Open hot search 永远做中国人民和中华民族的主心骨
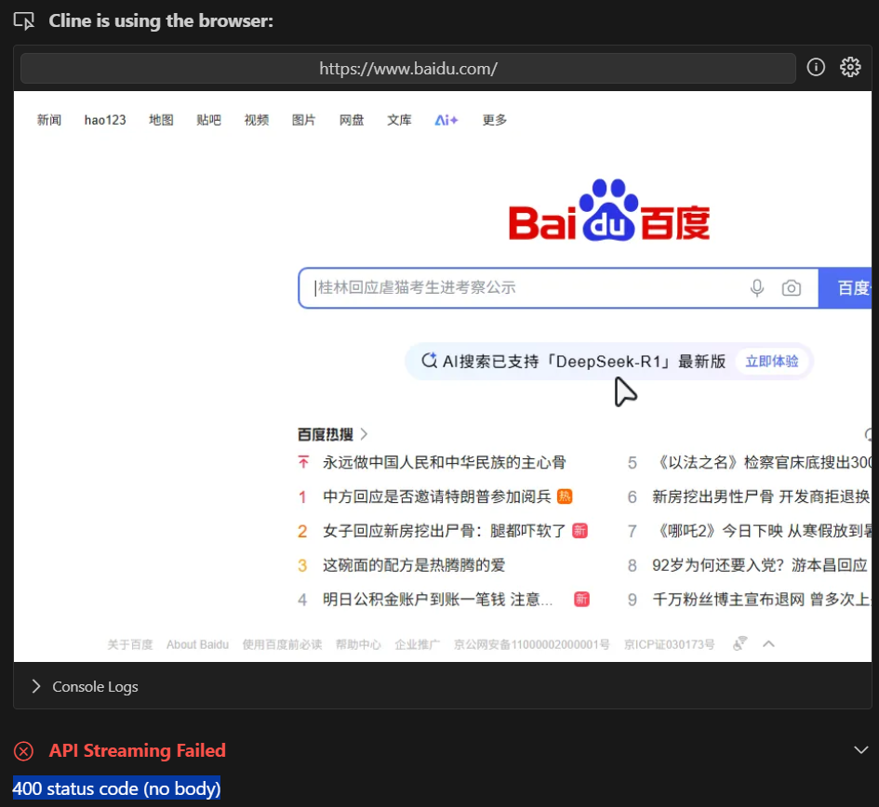Screen dimensions: 879x807 click(444, 462)
